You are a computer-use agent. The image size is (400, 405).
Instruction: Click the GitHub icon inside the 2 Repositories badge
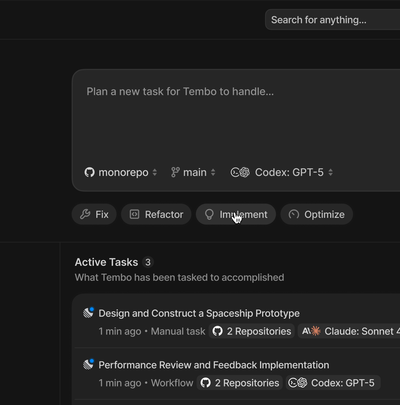coord(218,331)
